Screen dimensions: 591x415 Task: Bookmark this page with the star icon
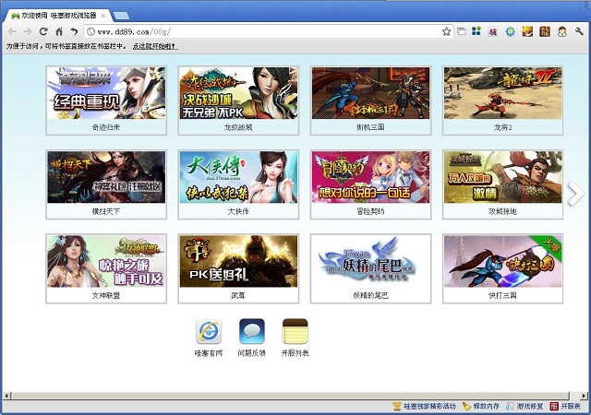point(446,31)
